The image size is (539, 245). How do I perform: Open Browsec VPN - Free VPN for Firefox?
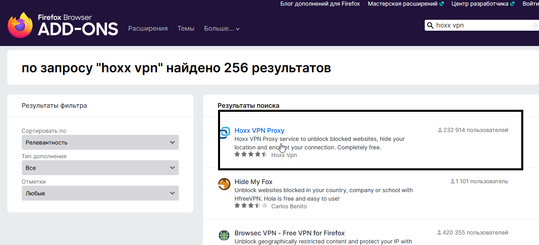tap(289, 233)
